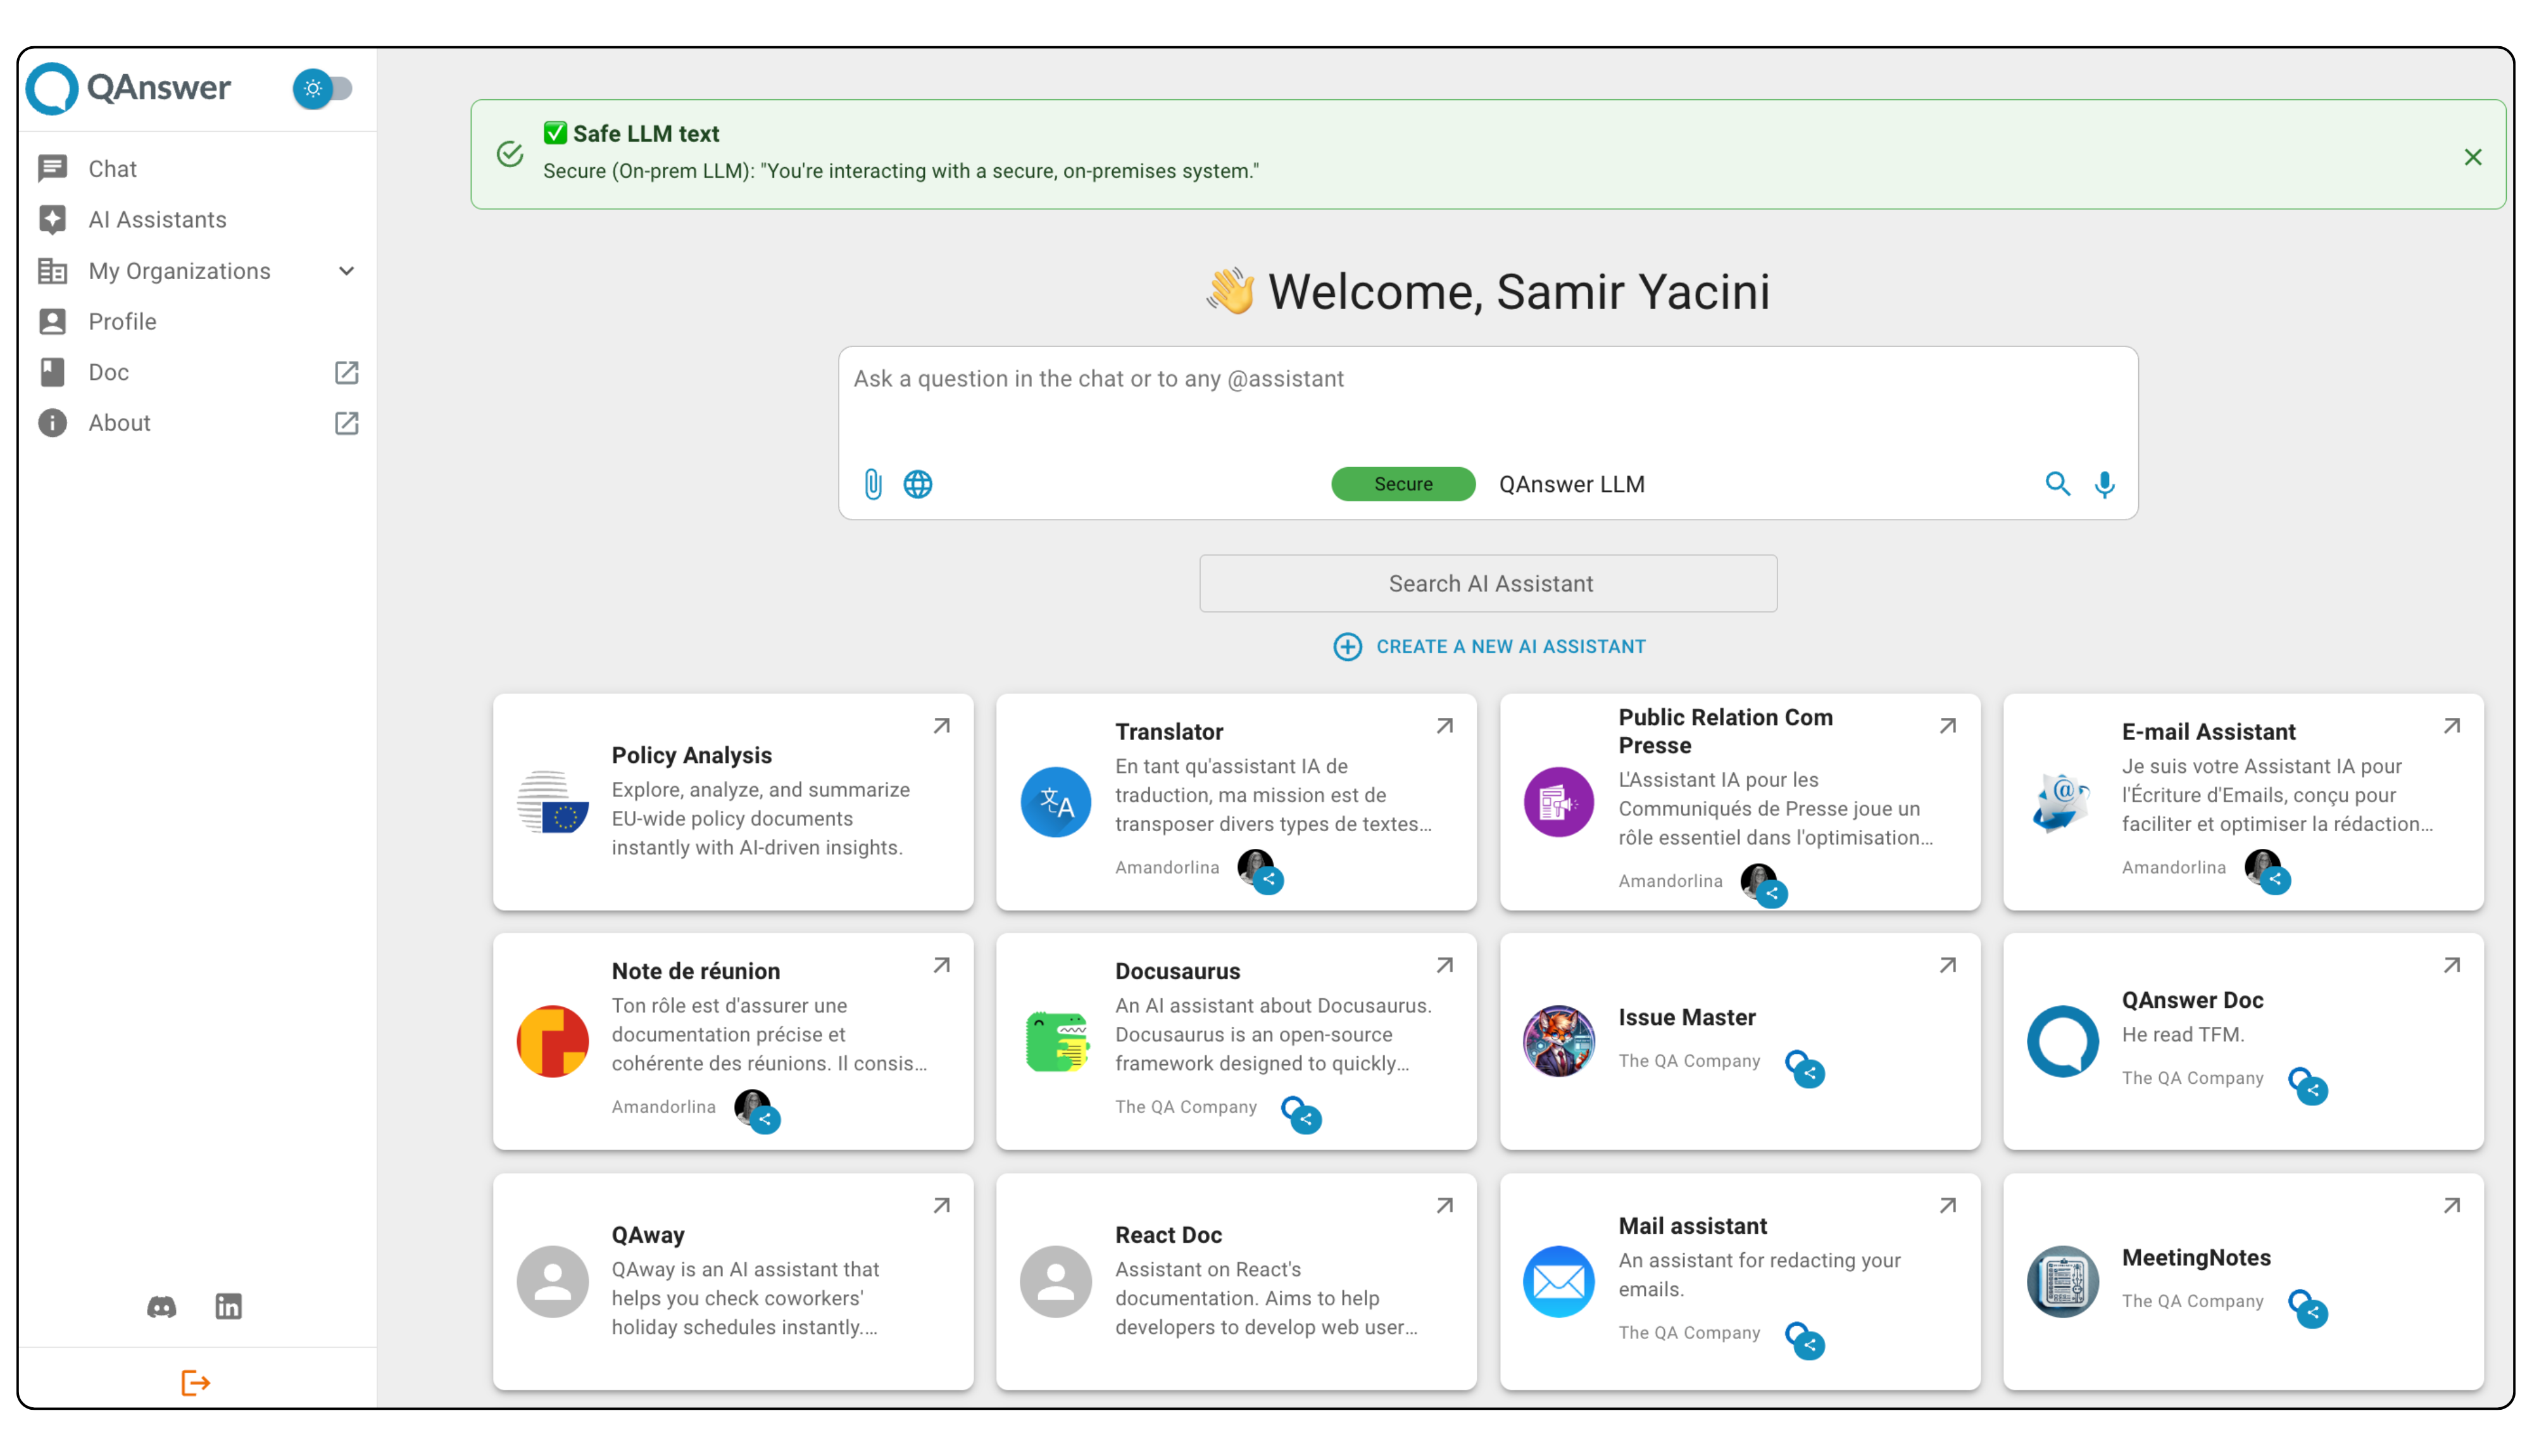The image size is (2532, 1456).
Task: Open the Profile sidebar item
Action: click(x=122, y=322)
